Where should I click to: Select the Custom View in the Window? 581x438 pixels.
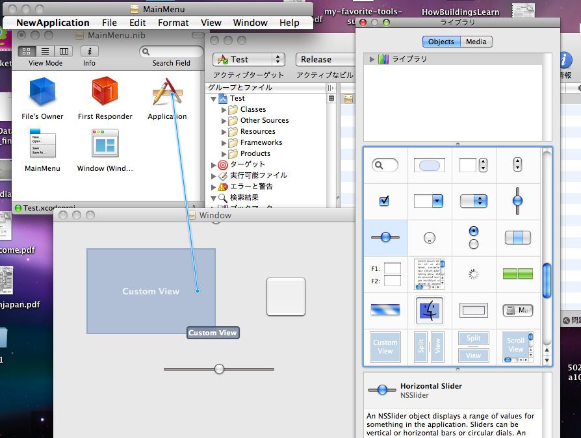pyautogui.click(x=151, y=291)
